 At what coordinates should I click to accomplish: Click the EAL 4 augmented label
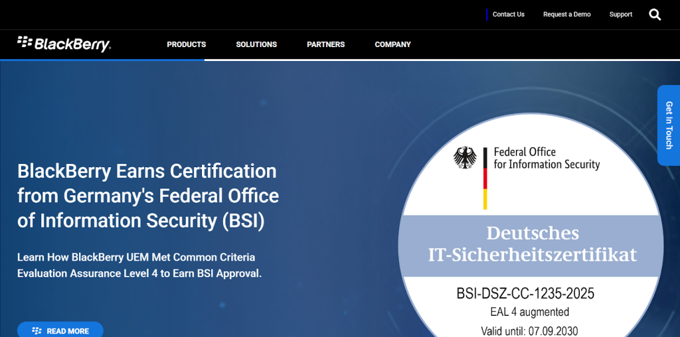coord(525,312)
